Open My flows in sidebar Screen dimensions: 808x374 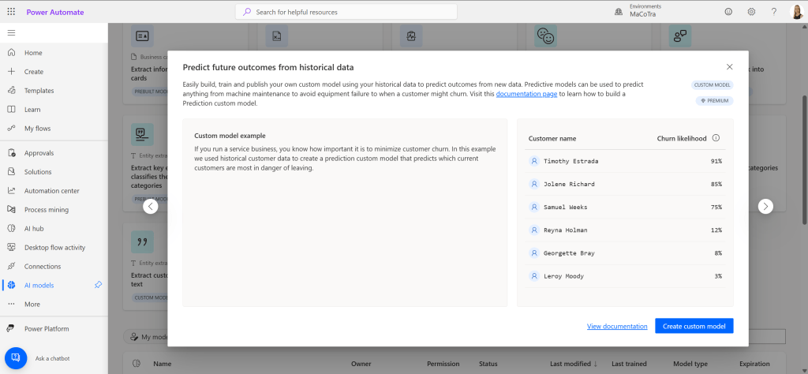(x=37, y=128)
